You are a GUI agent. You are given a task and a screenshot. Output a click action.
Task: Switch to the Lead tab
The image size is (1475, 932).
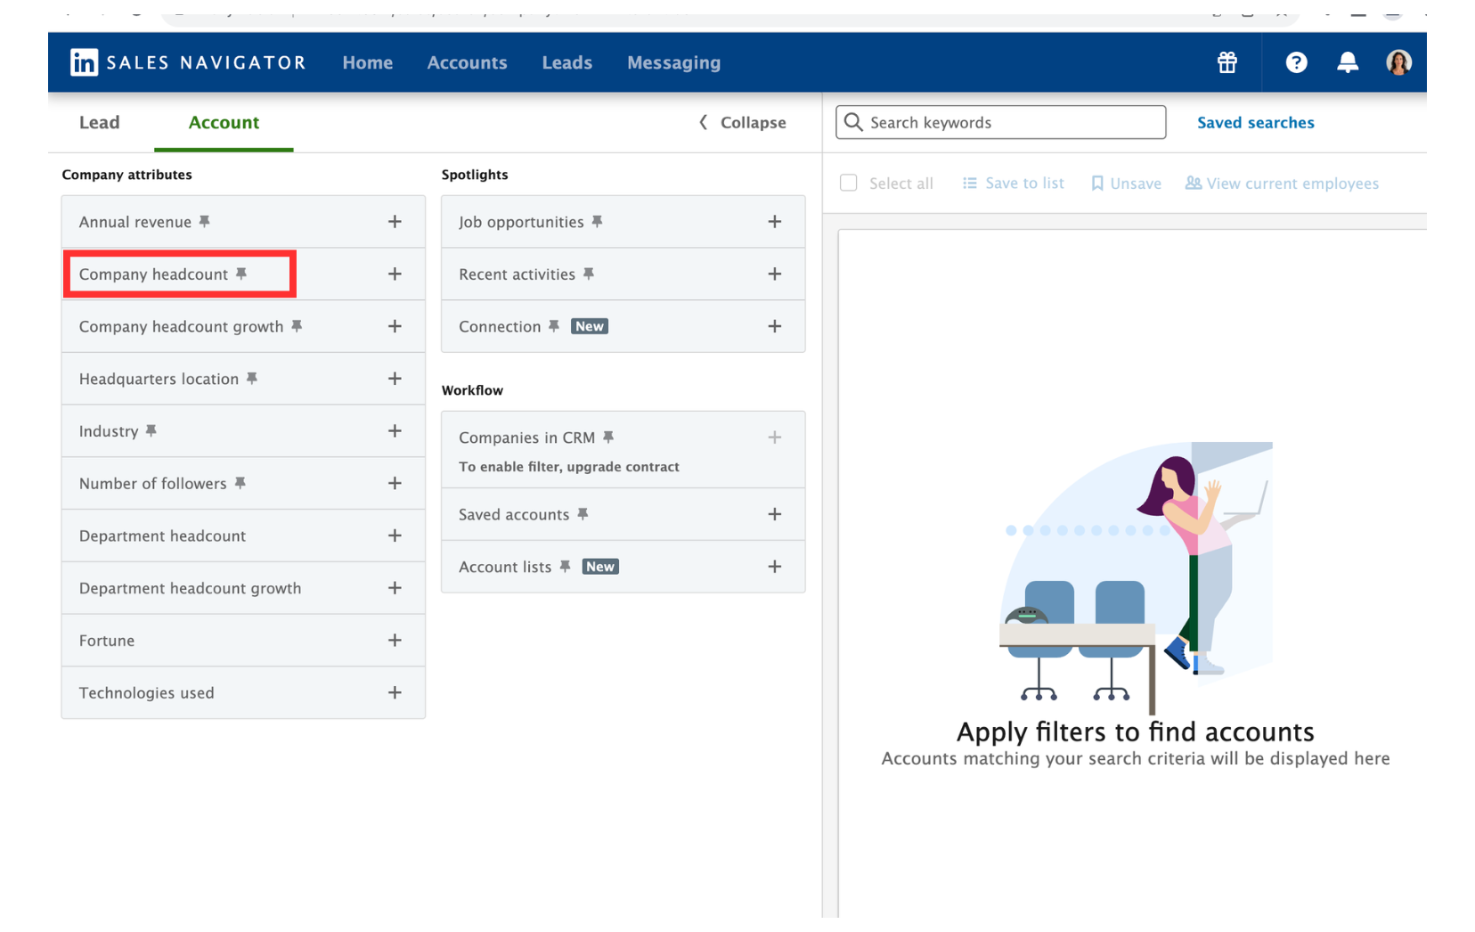99,123
